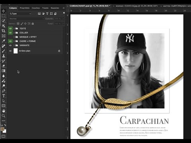This screenshot has width=191, height=143.
Task: Expand the CADRE + FORME group
Action: [x=14, y=41]
